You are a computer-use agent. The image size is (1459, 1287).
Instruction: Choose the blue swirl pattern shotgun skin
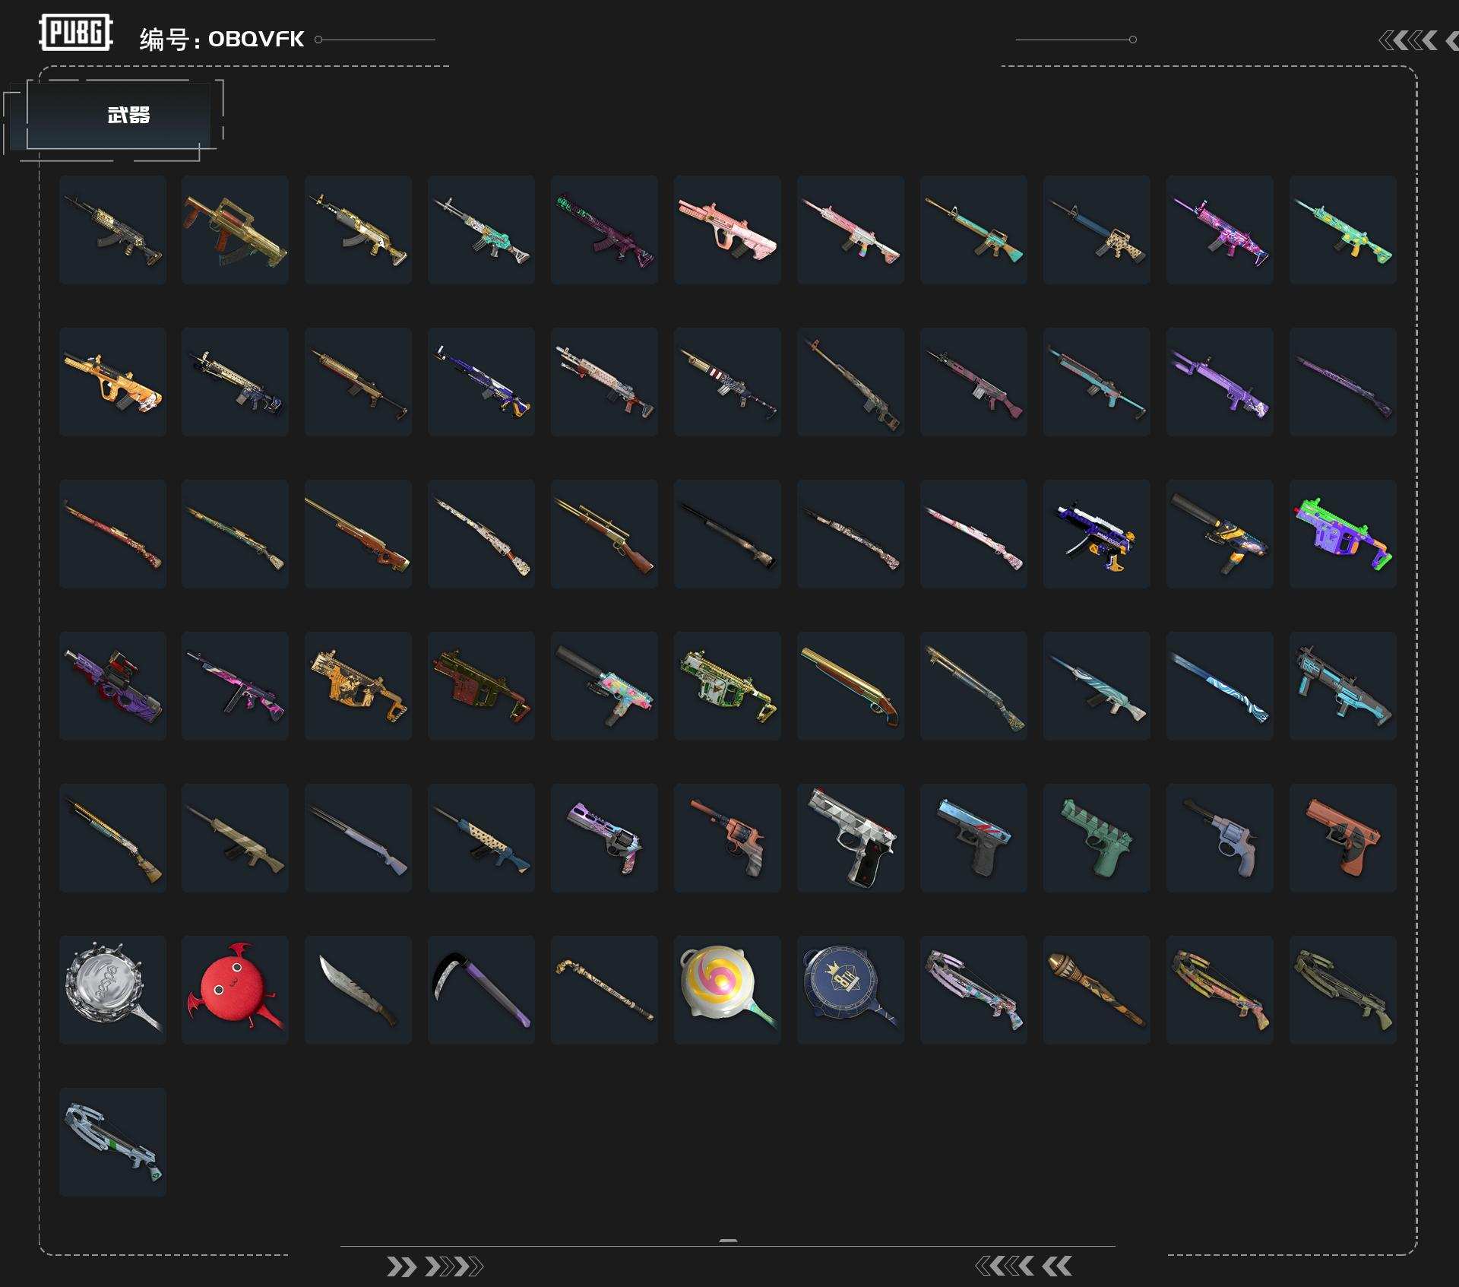(1220, 686)
